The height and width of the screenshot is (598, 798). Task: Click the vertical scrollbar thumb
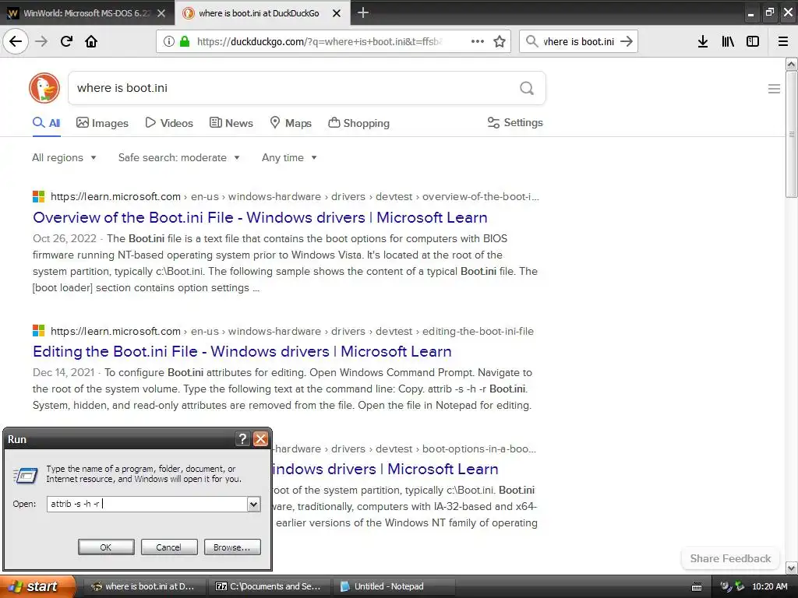pos(791,134)
